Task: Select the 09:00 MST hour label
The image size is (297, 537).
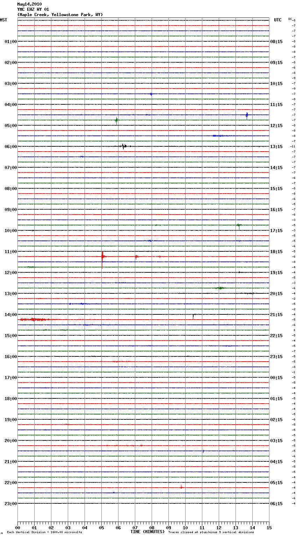Action: pos(11,209)
